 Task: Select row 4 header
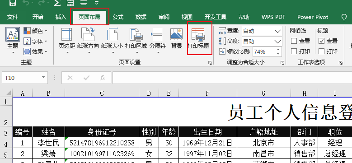6,143
